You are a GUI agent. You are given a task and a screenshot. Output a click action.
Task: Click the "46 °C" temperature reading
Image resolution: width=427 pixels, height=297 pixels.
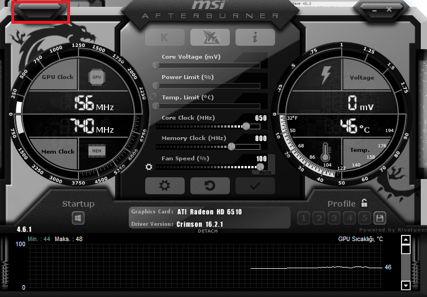click(x=355, y=126)
